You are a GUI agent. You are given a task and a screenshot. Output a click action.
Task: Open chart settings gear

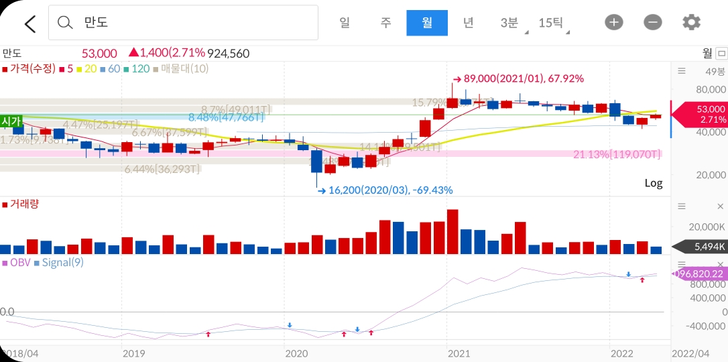[x=691, y=22]
